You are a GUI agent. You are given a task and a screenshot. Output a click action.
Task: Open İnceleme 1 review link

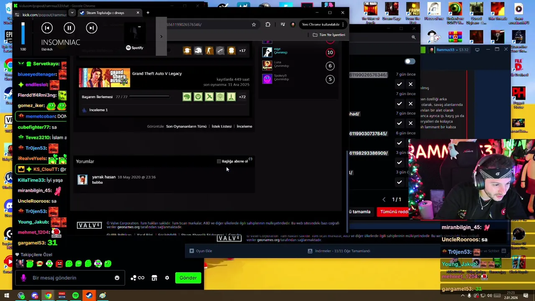click(x=98, y=110)
